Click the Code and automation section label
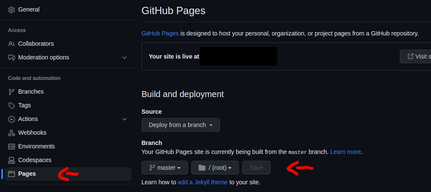Screen dimensions: 431x192 click(x=34, y=78)
